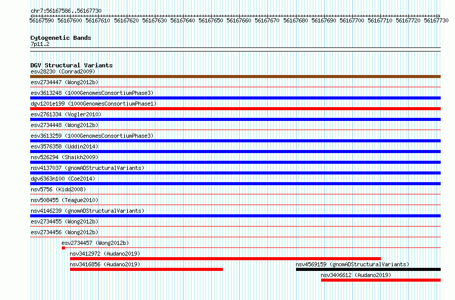Click ruler position 56167650
455x300 pixels.
coord(211,20)
